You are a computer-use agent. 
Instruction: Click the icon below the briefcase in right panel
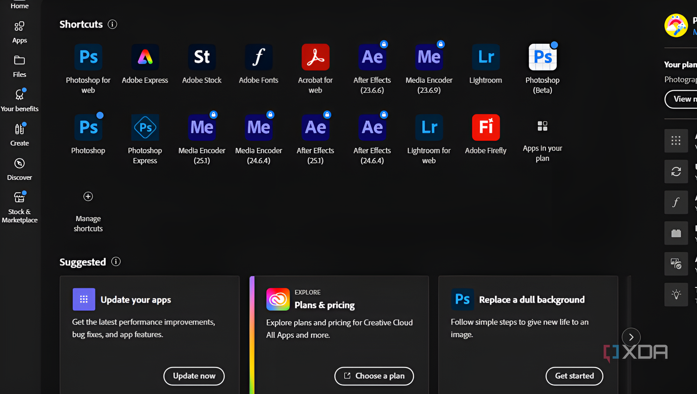[676, 264]
